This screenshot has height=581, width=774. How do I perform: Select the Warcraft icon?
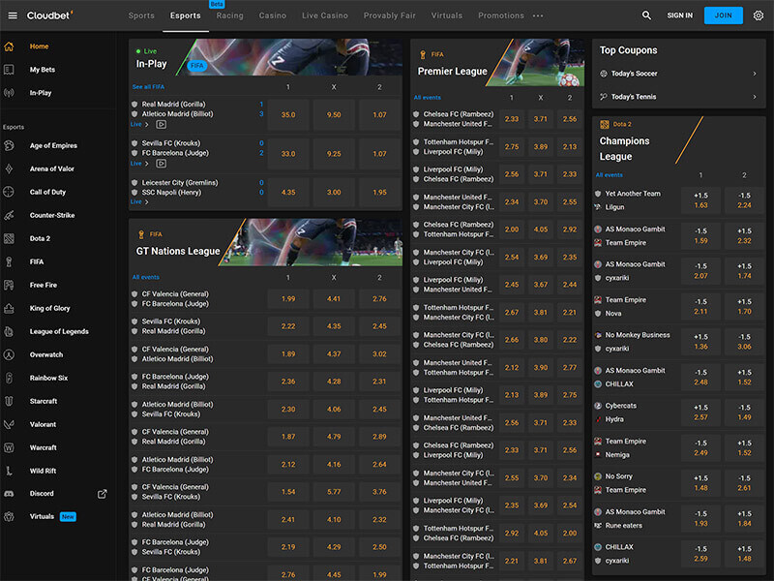[9, 447]
